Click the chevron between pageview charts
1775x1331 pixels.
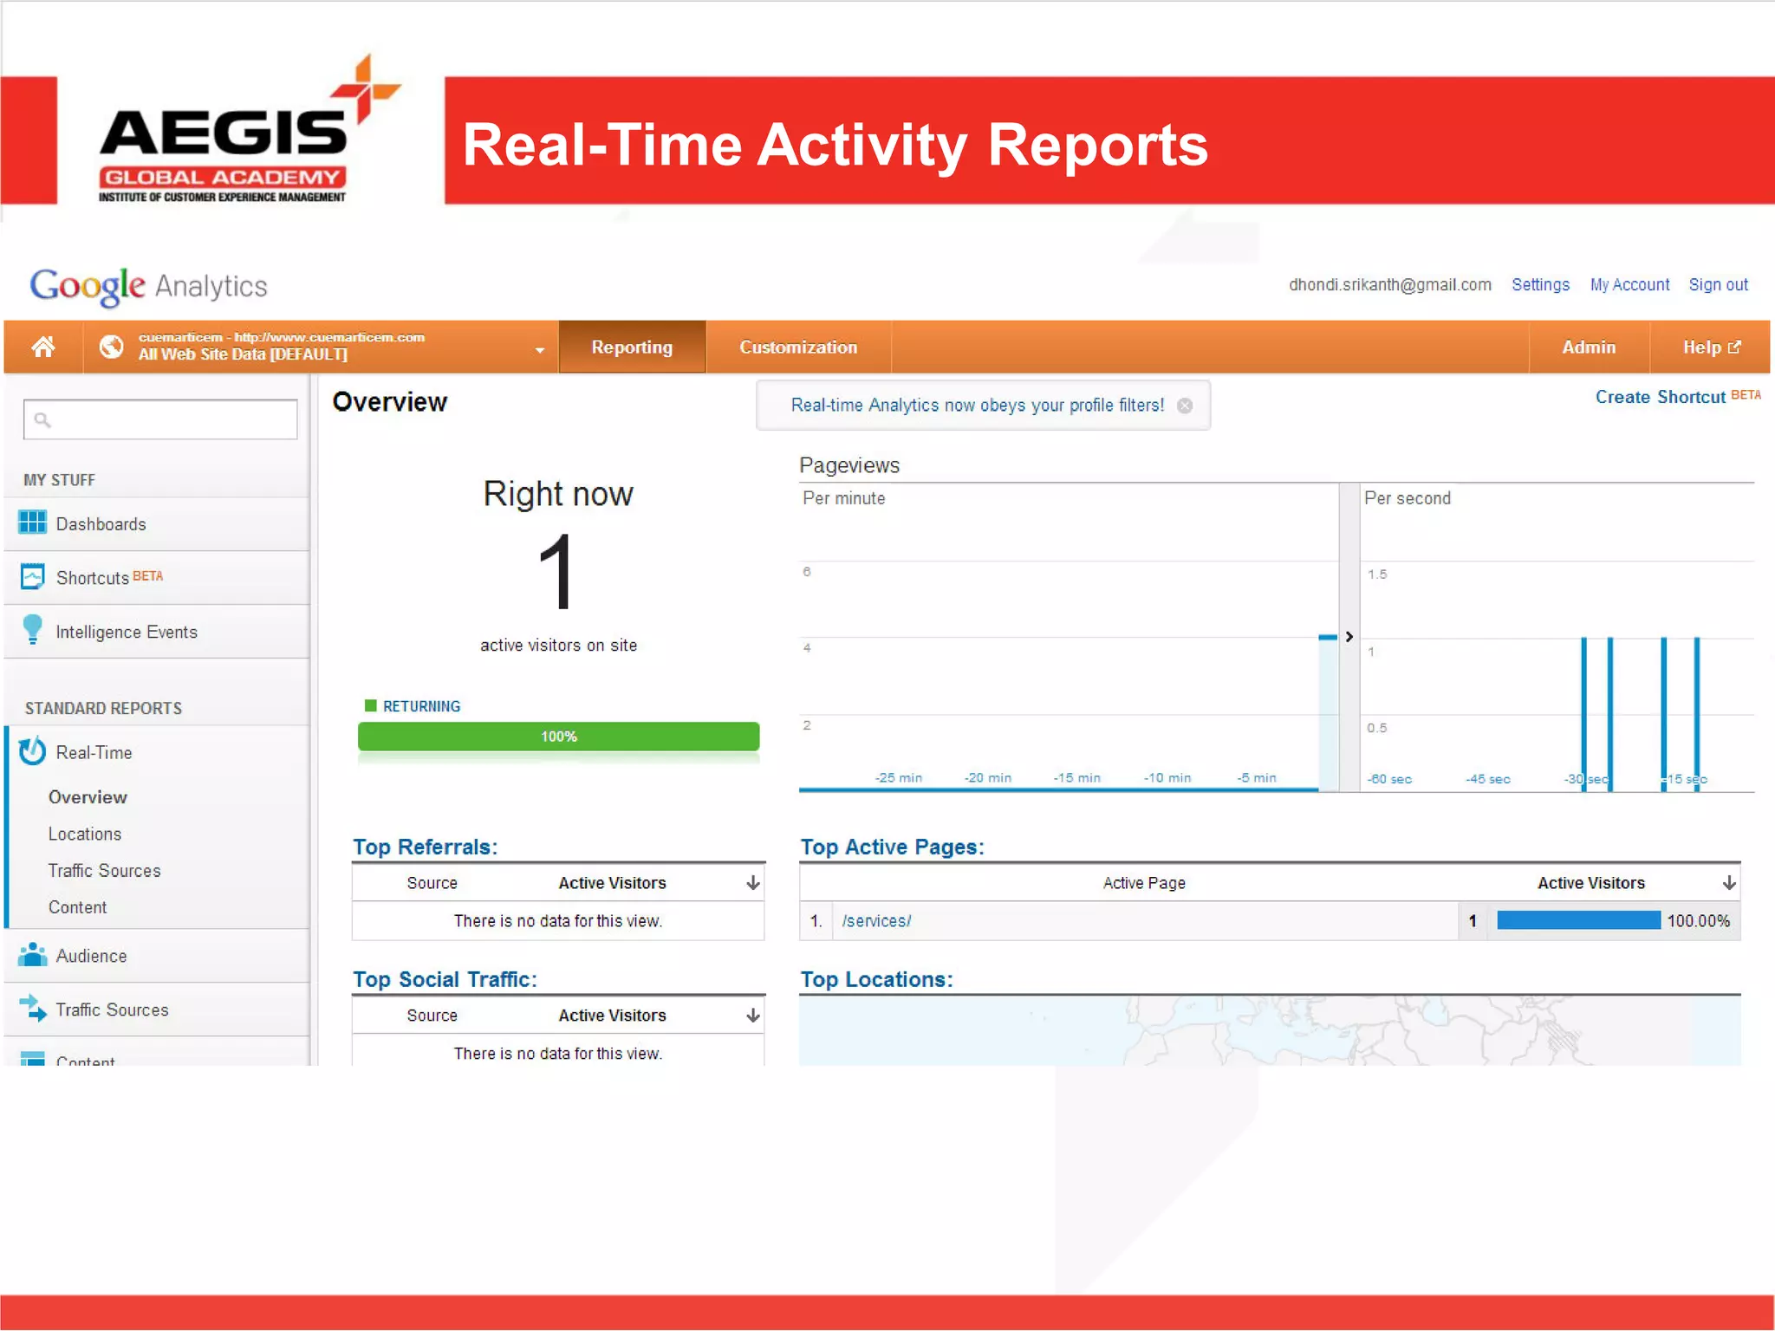1349,637
